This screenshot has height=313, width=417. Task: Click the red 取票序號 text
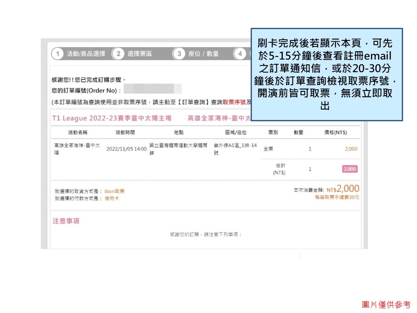(x=235, y=102)
